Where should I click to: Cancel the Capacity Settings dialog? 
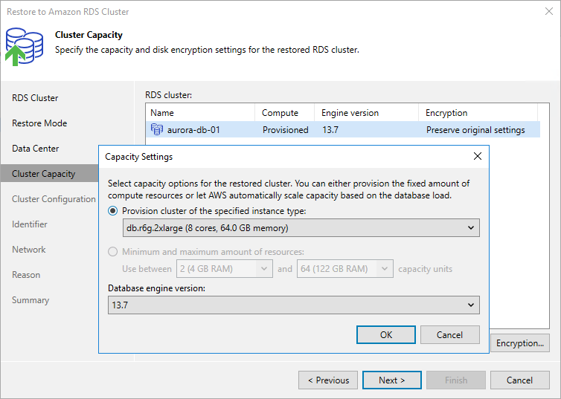pos(449,334)
